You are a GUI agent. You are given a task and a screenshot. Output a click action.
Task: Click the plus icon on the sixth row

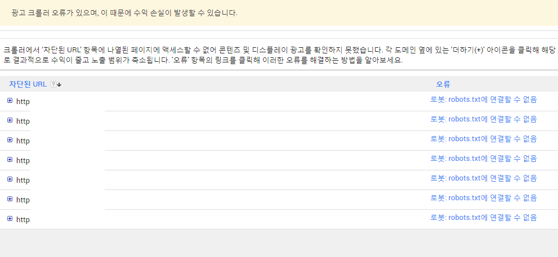[x=10, y=199]
